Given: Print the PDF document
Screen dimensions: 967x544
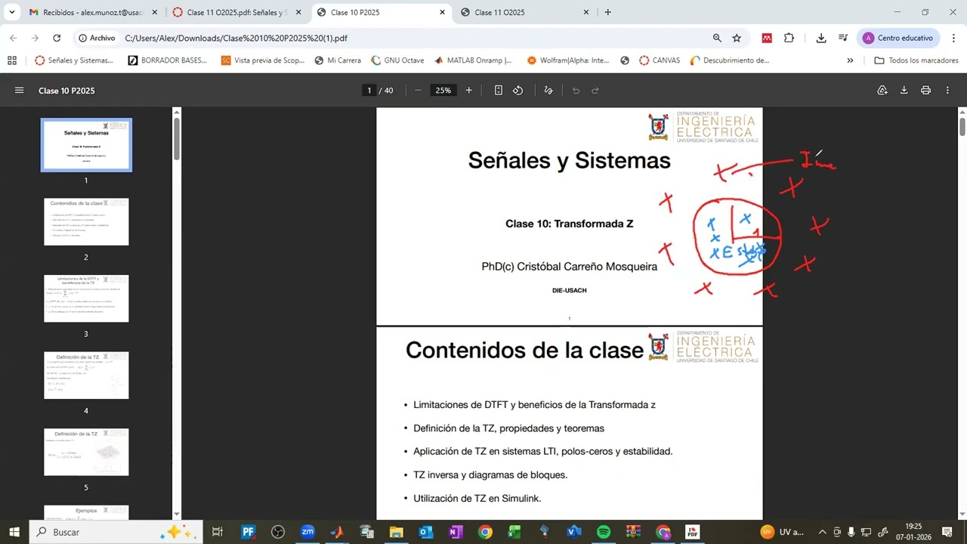Looking at the screenshot, I should 925,91.
